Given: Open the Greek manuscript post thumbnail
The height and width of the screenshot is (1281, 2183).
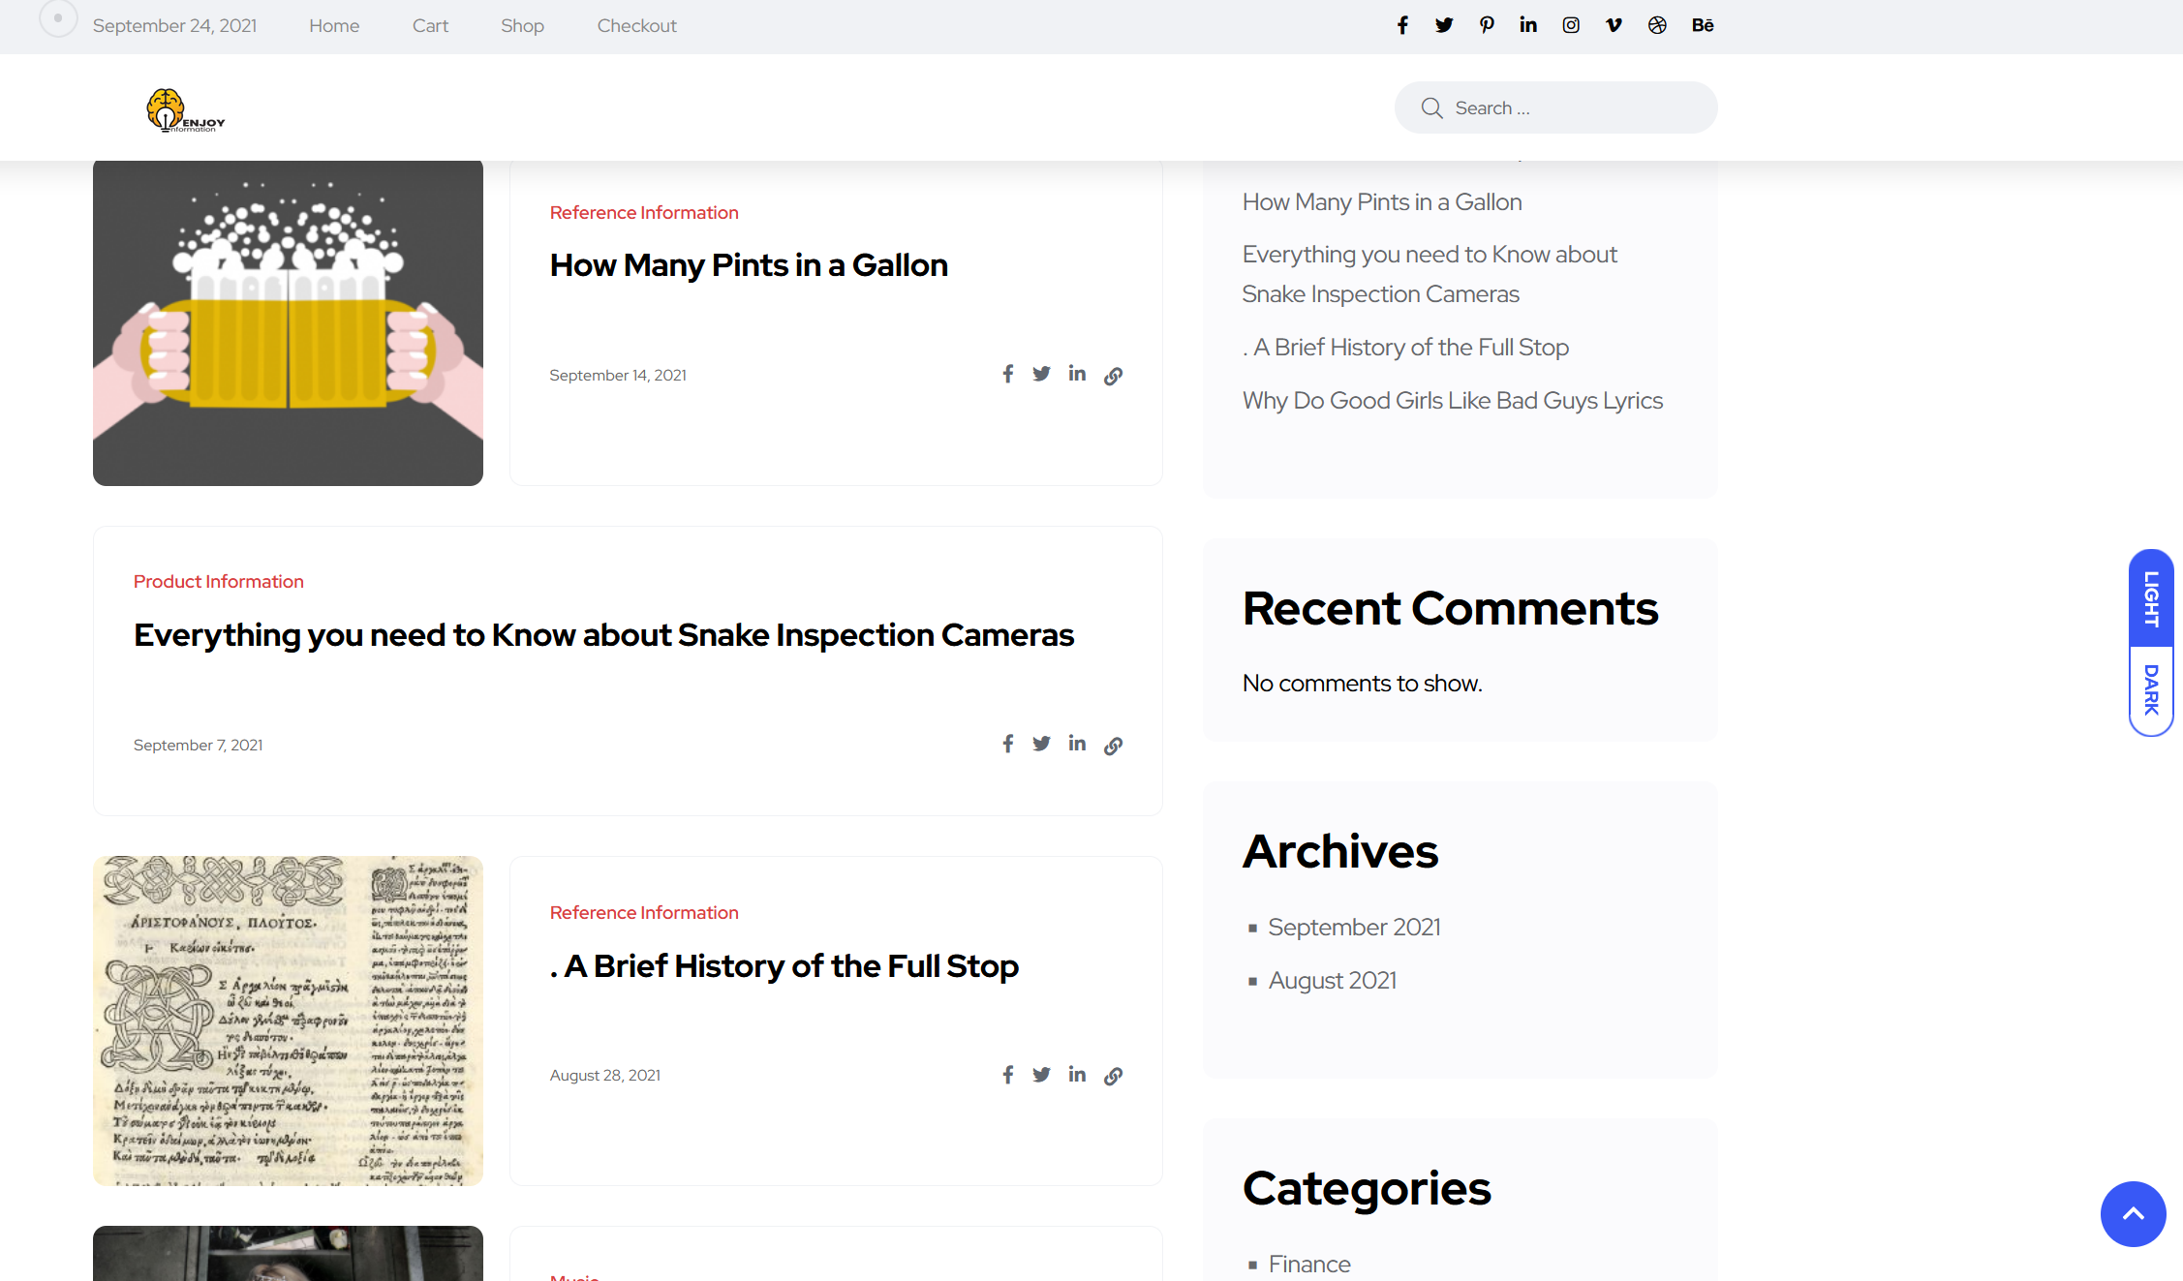Looking at the screenshot, I should 288,1021.
